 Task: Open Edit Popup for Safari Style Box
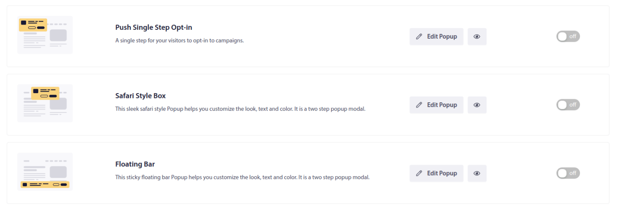point(436,105)
